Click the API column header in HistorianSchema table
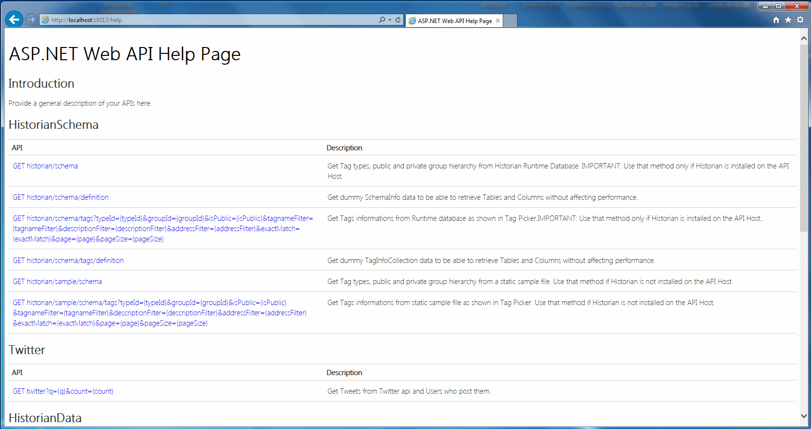The image size is (811, 429). click(17, 148)
